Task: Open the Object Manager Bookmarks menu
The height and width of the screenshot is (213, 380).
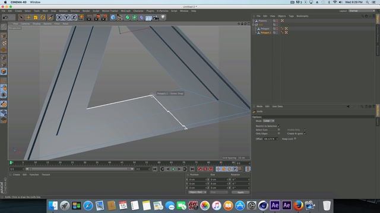Action: click(302, 16)
